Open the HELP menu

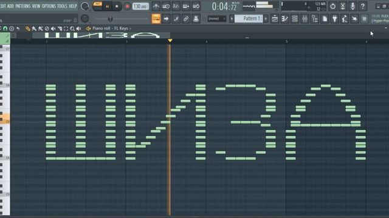click(x=73, y=6)
